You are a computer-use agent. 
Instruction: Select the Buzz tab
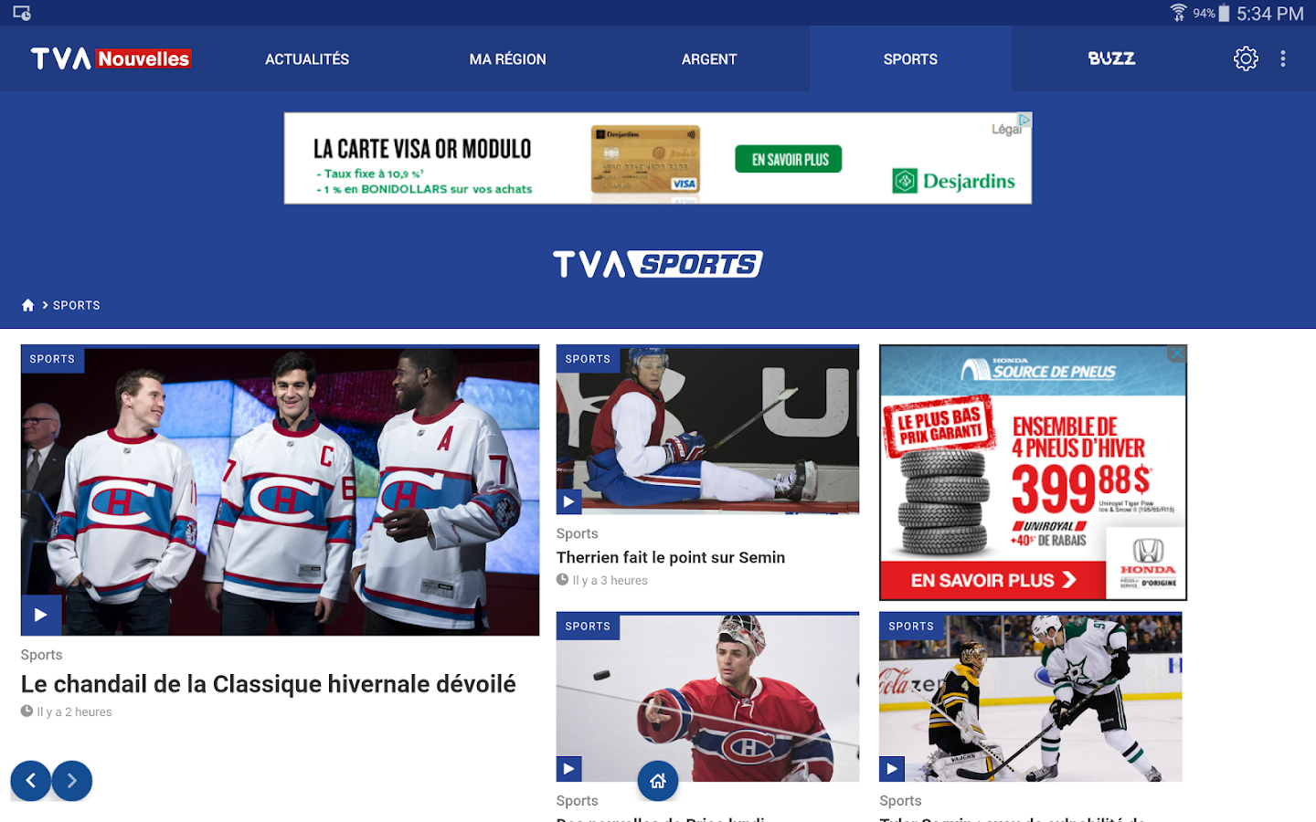(x=1111, y=58)
